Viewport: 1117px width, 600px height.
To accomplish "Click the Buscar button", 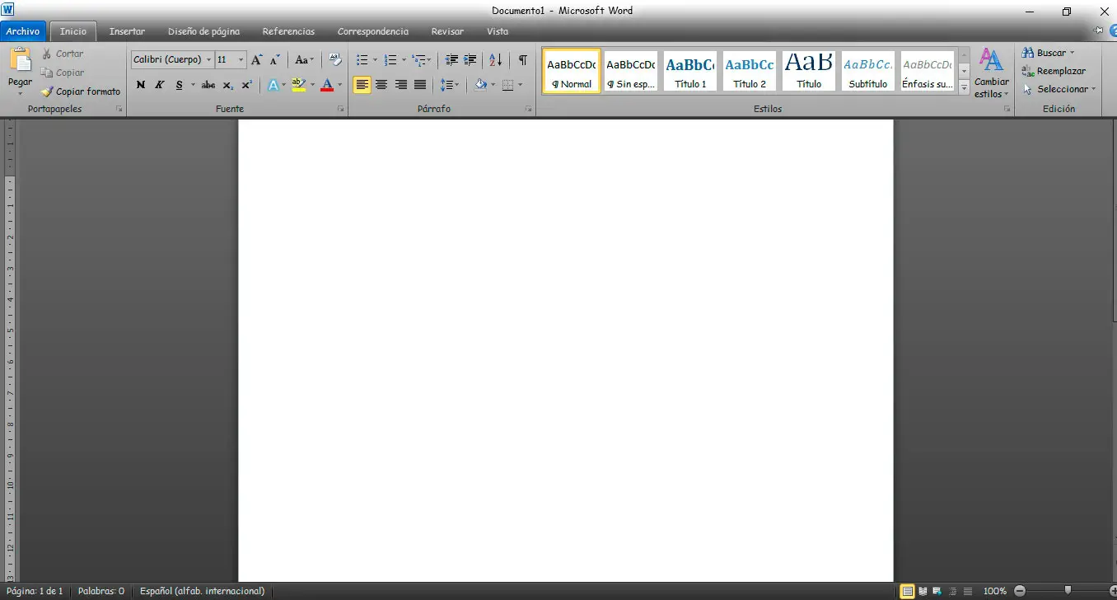I will pos(1048,53).
